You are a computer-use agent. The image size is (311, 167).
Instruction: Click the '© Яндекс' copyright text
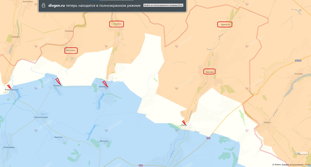(x=277, y=164)
